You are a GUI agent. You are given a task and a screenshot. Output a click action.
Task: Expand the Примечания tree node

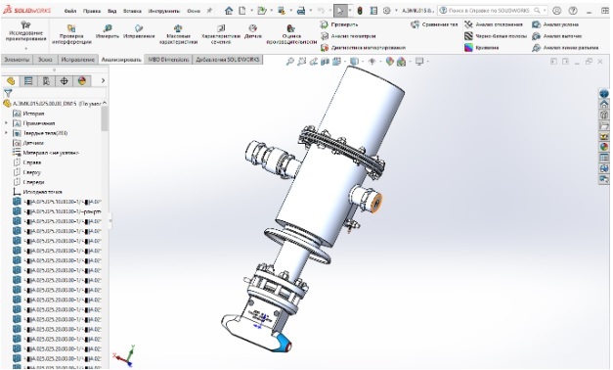pyautogui.click(x=6, y=123)
